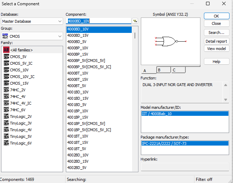
Task: Select the All families icon
Action: coord(6,50)
